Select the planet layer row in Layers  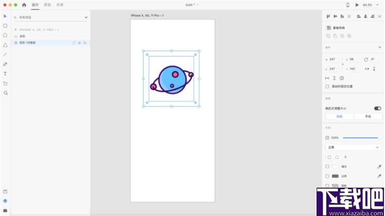(x=50, y=36)
